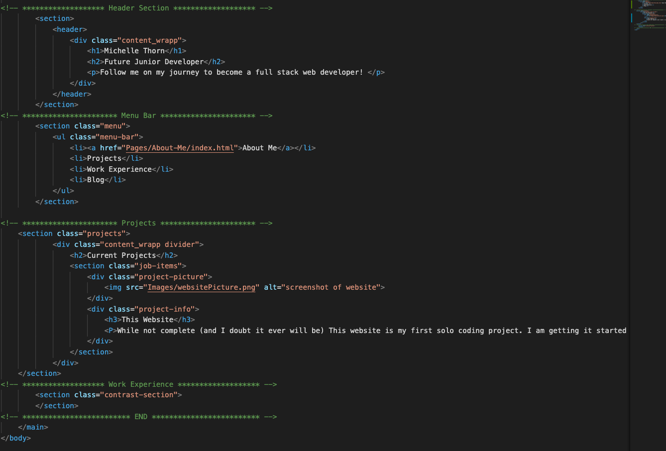Click the "menu-bar" class value on the ul
Image resolution: width=666 pixels, height=451 pixels.
click(x=117, y=137)
